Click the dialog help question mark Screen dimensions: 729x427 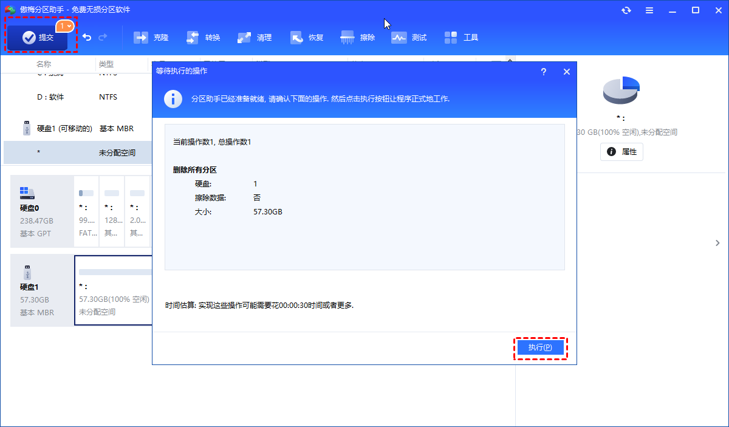tap(543, 72)
